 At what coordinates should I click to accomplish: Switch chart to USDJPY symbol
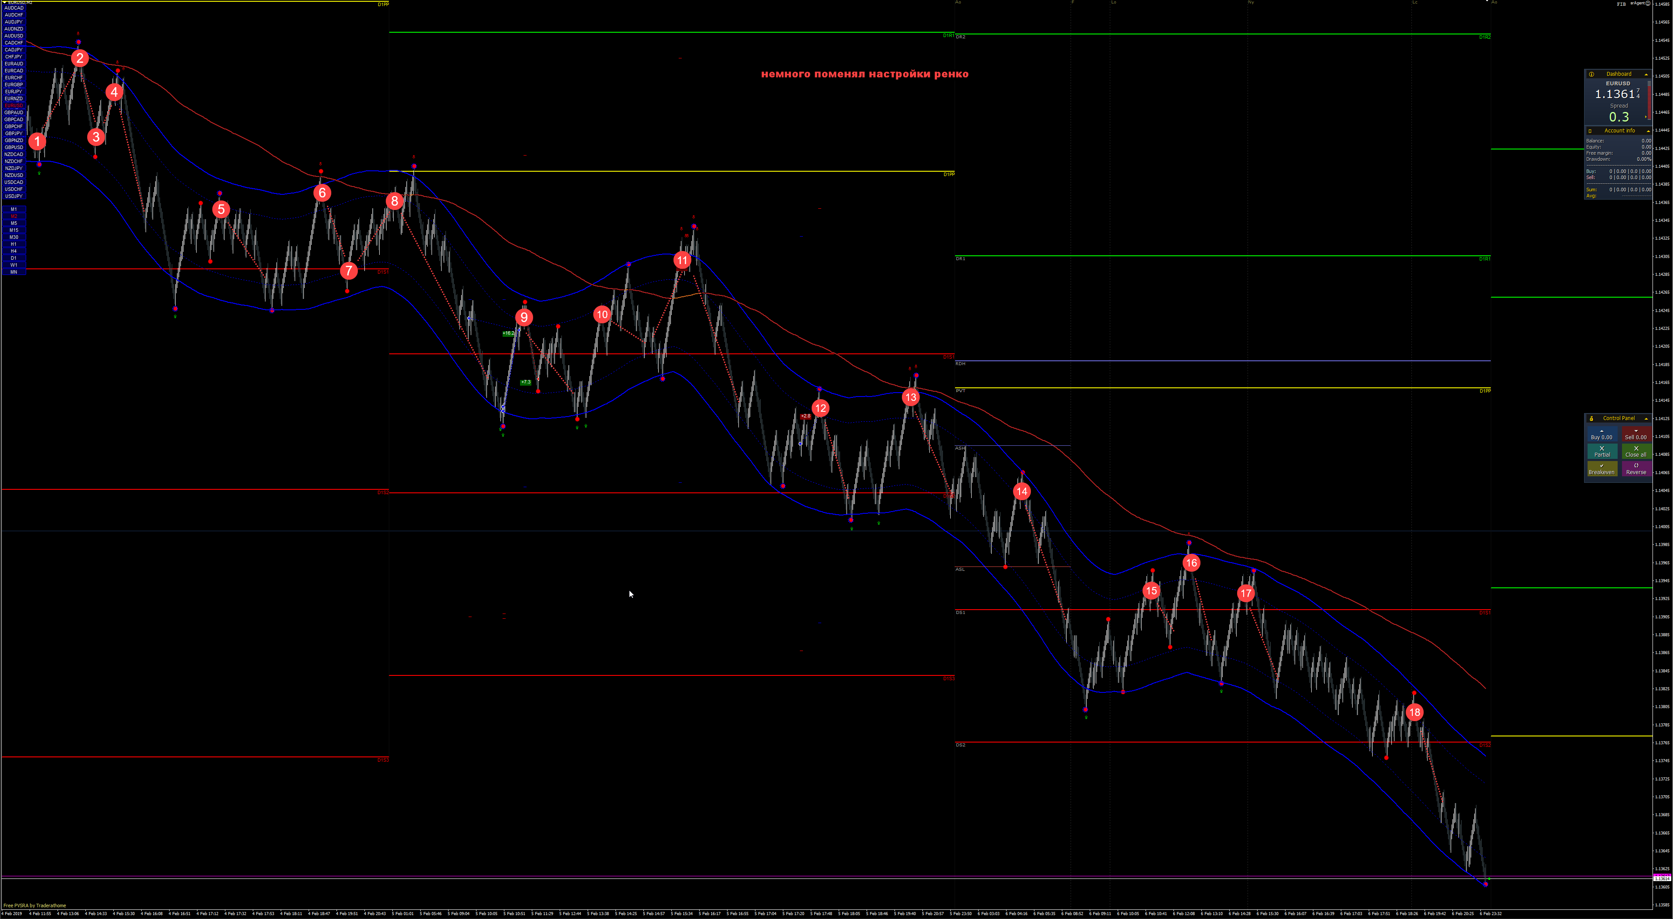14,196
